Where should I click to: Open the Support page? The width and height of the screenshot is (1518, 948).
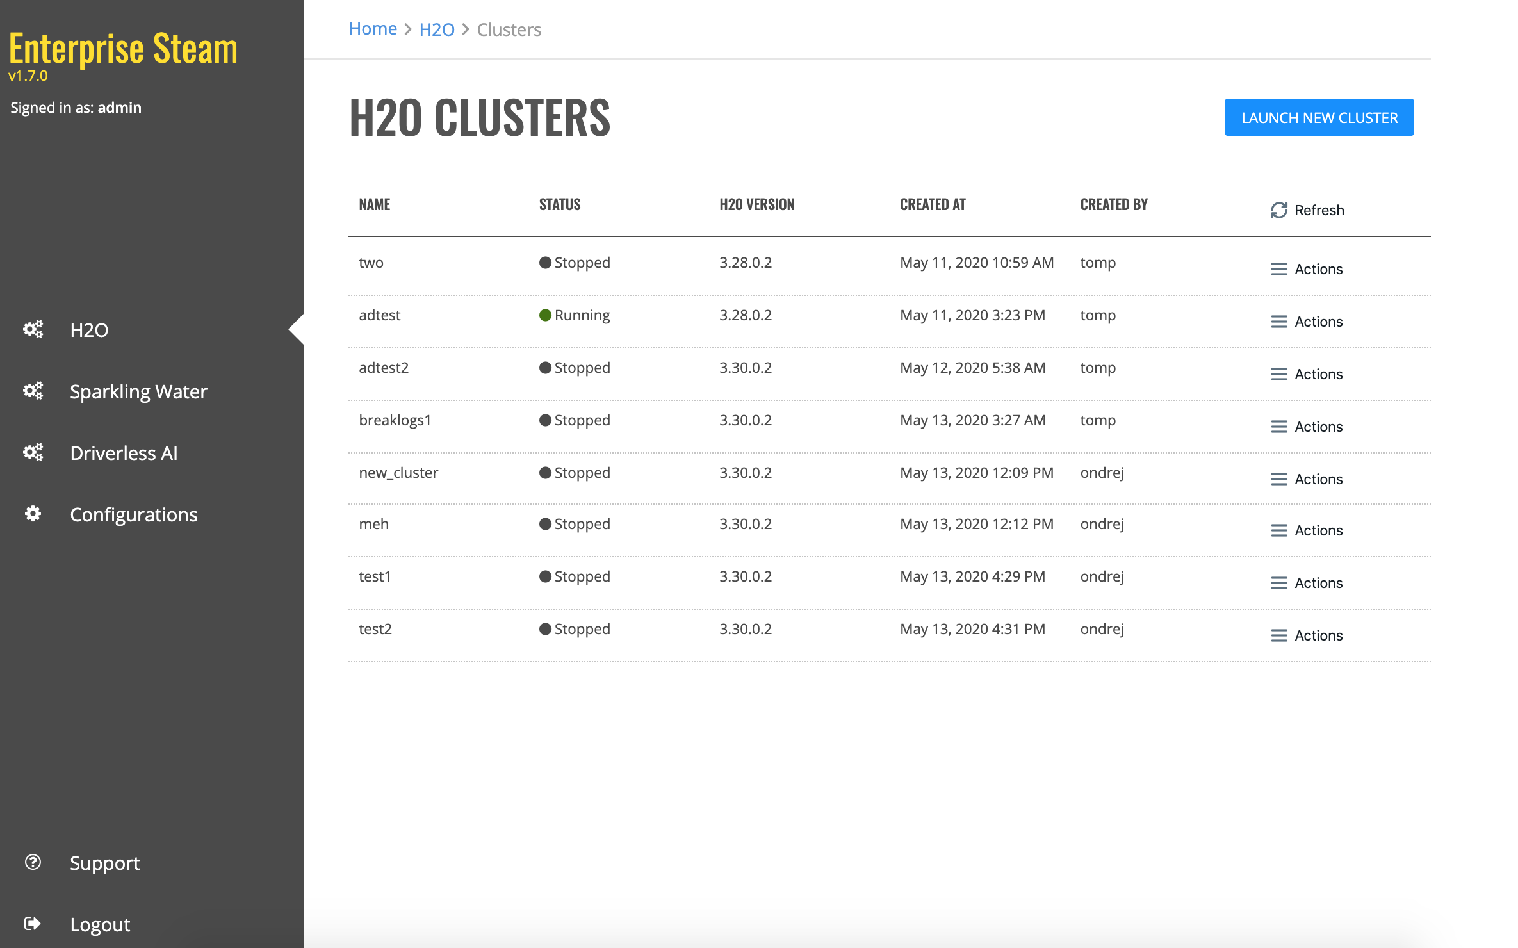[104, 863]
